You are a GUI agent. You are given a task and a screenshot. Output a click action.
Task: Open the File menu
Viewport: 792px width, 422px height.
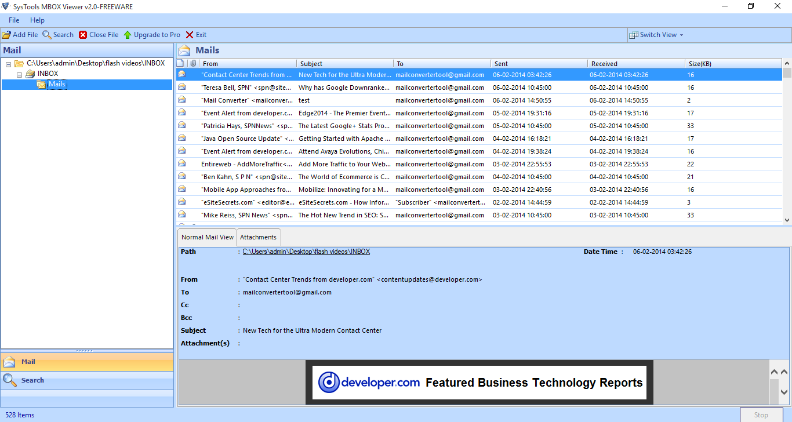click(14, 20)
